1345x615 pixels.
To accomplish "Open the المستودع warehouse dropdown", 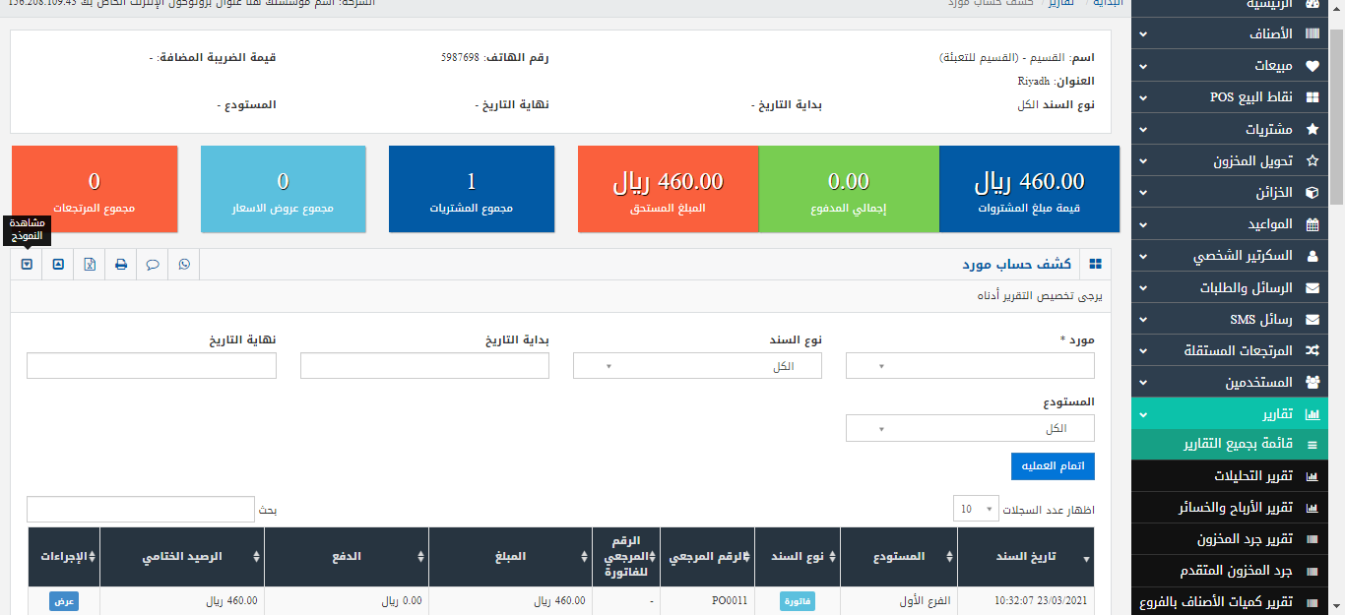I will tap(970, 429).
